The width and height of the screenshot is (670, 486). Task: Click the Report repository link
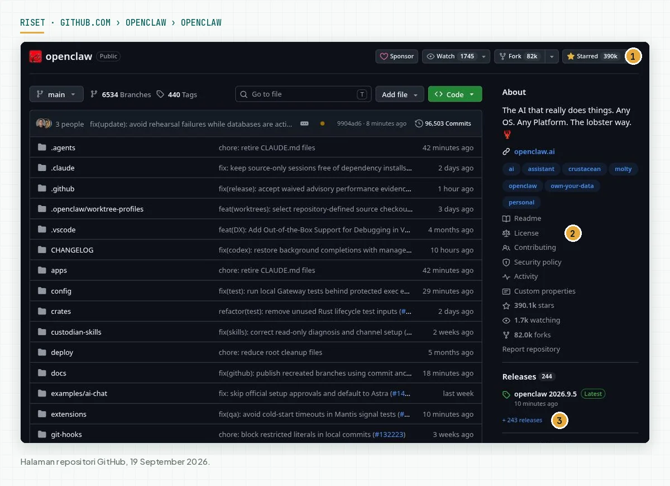531,349
